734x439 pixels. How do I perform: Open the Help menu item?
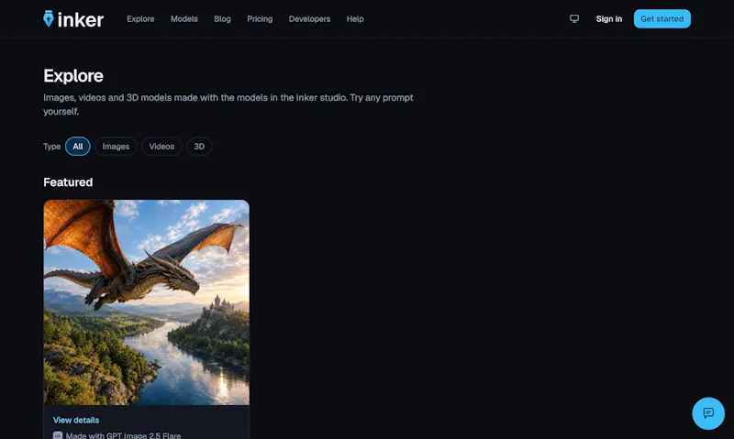(x=355, y=18)
